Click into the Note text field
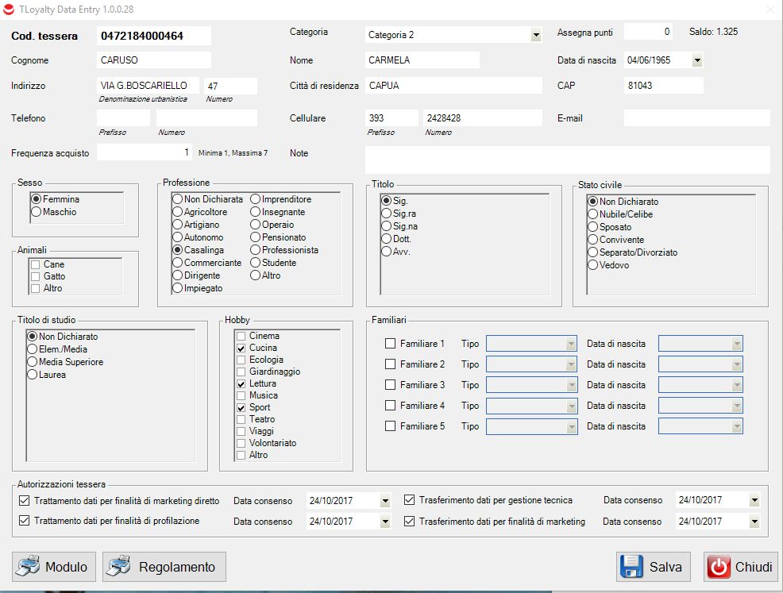This screenshot has width=783, height=593. 567,160
